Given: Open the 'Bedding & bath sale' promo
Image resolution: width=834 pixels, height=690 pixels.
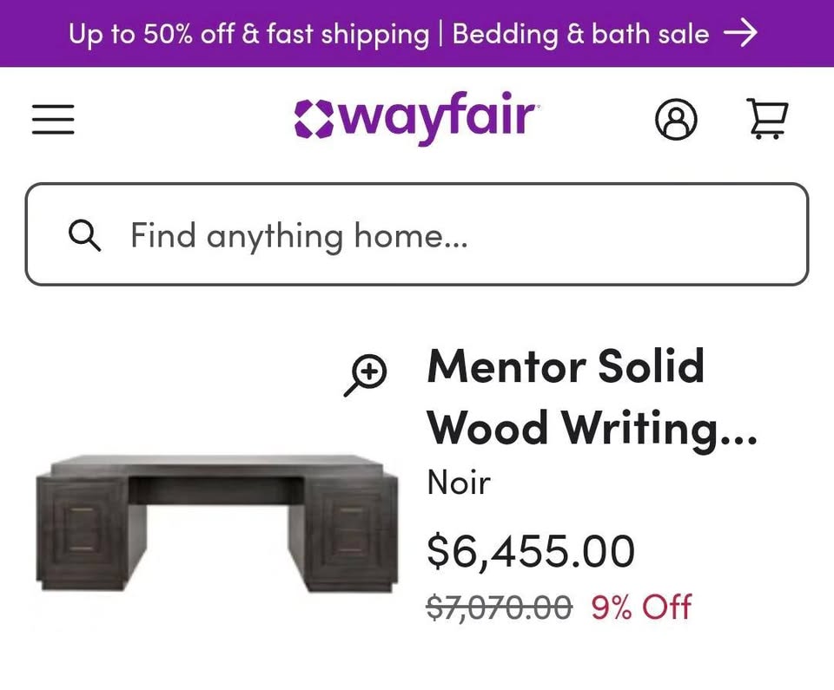Looking at the screenshot, I should [580, 34].
